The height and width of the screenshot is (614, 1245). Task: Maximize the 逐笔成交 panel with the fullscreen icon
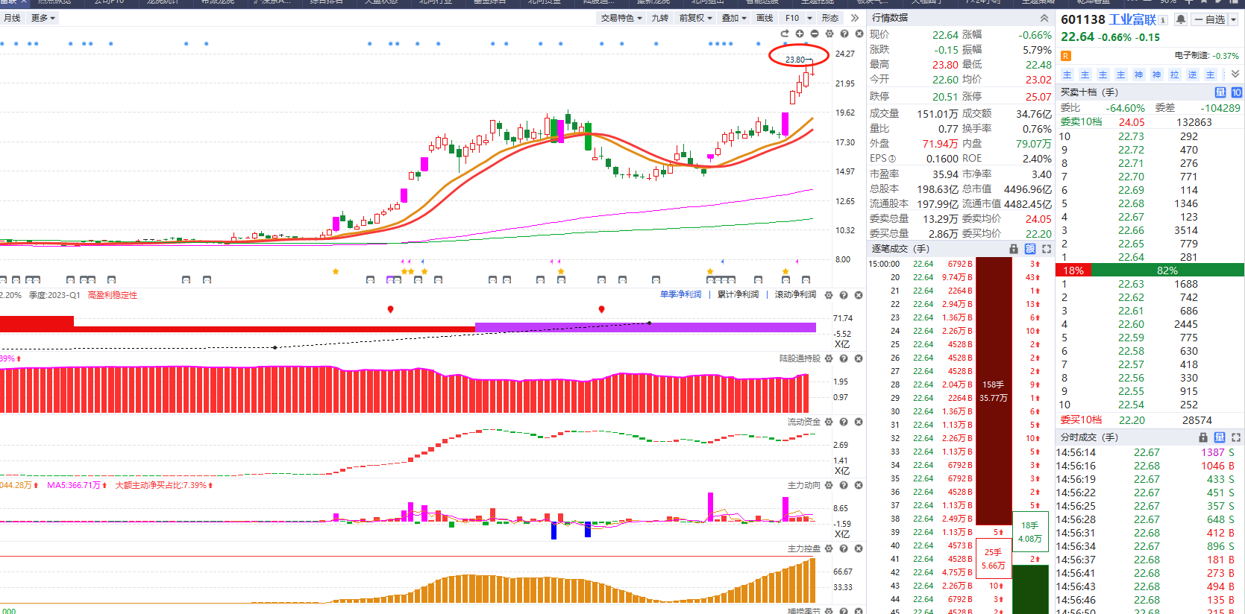[x=1047, y=249]
